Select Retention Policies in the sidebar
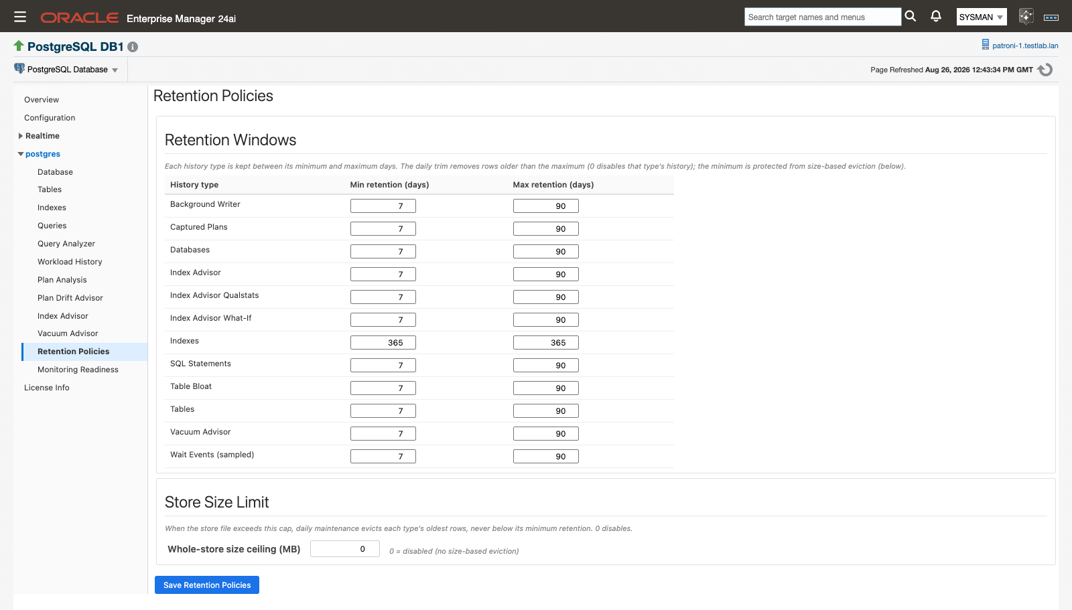 point(84,352)
